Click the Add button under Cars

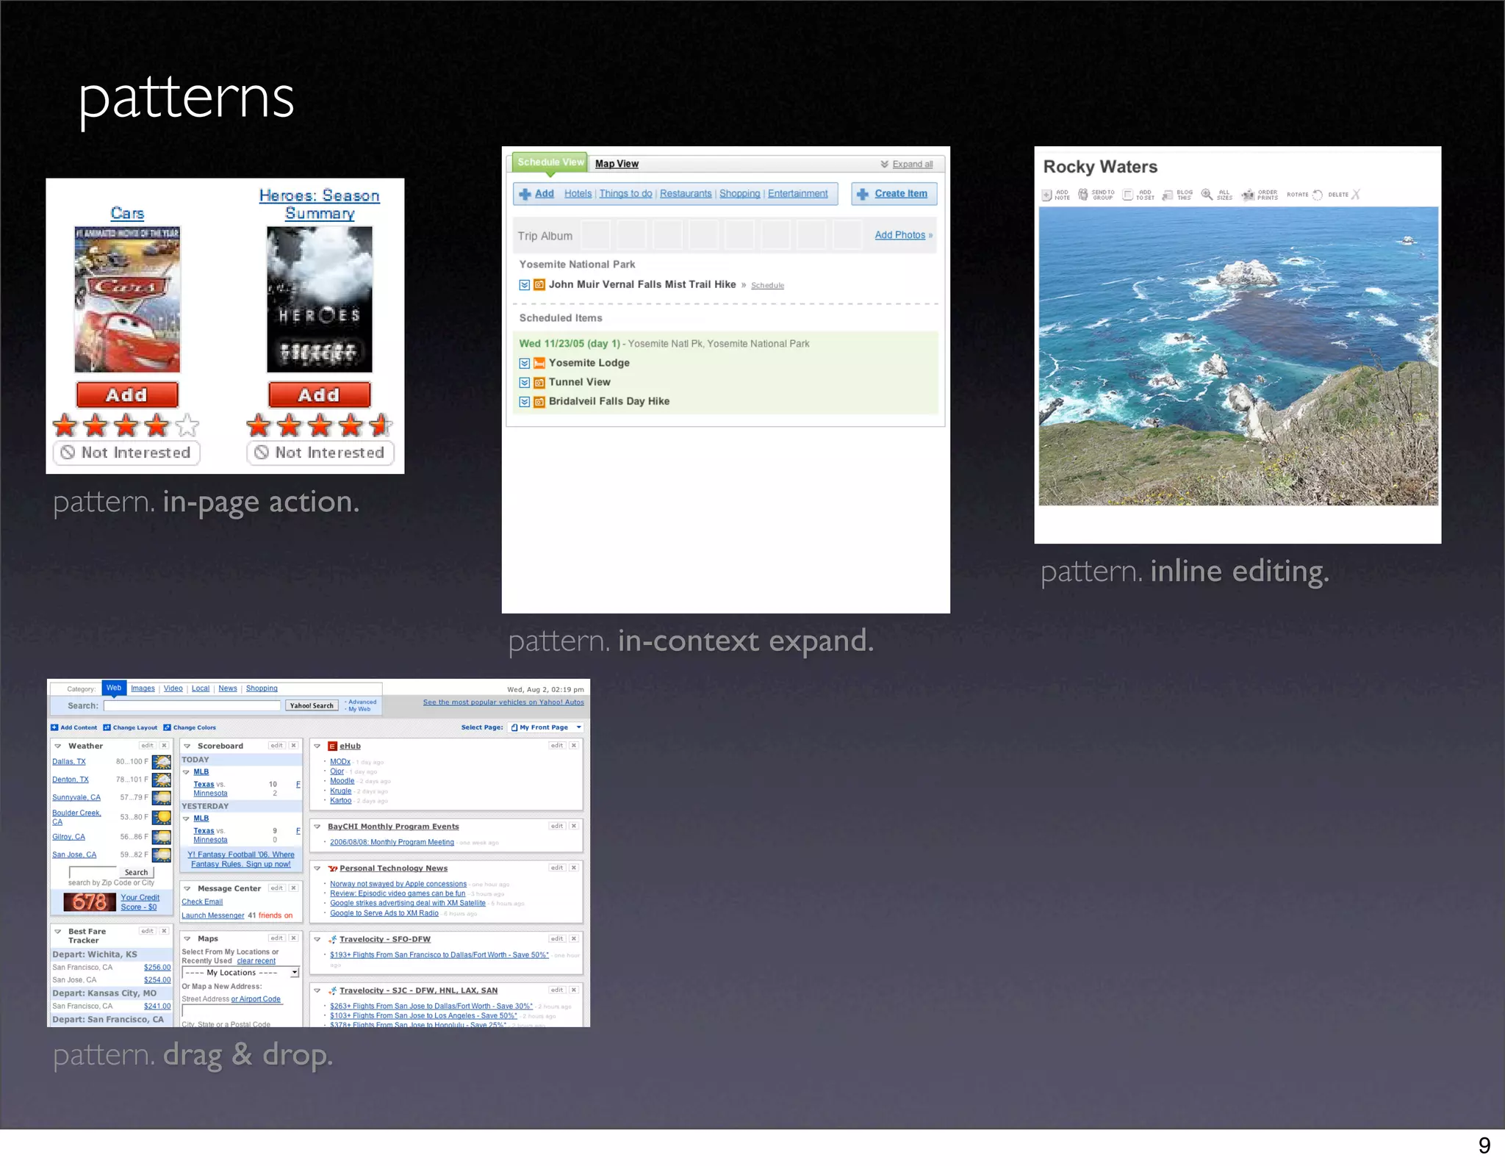pyautogui.click(x=127, y=395)
